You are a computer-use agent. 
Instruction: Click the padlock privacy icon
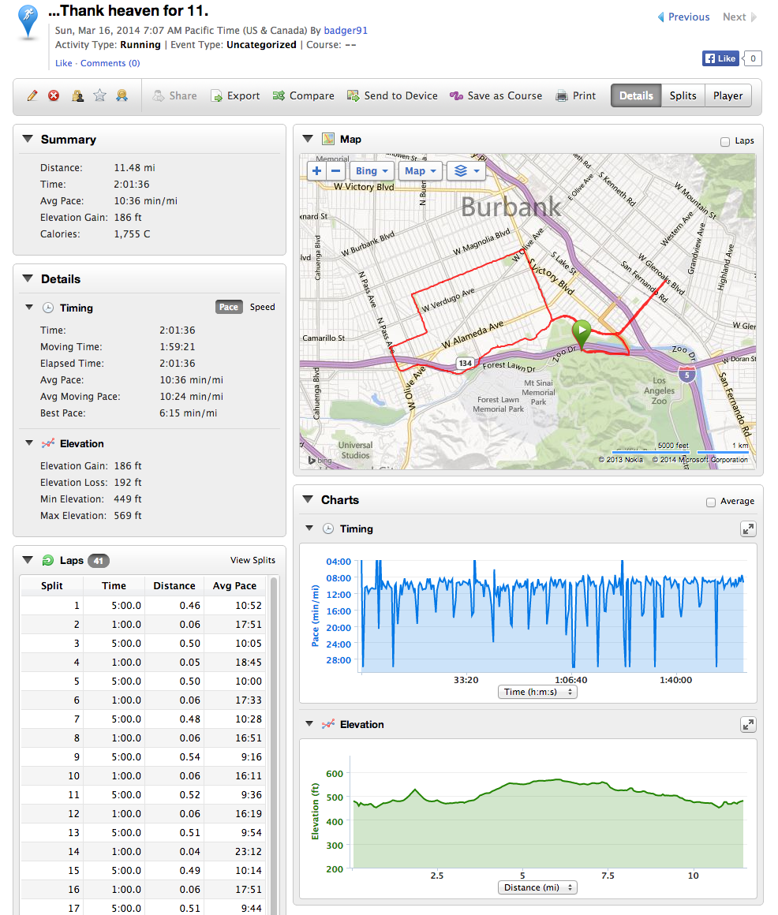[77, 95]
